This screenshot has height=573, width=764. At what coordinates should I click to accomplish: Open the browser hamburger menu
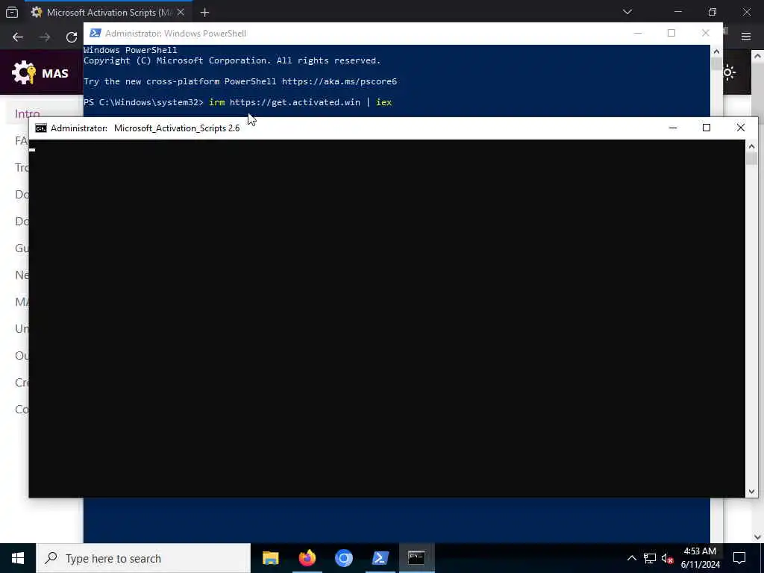point(746,37)
